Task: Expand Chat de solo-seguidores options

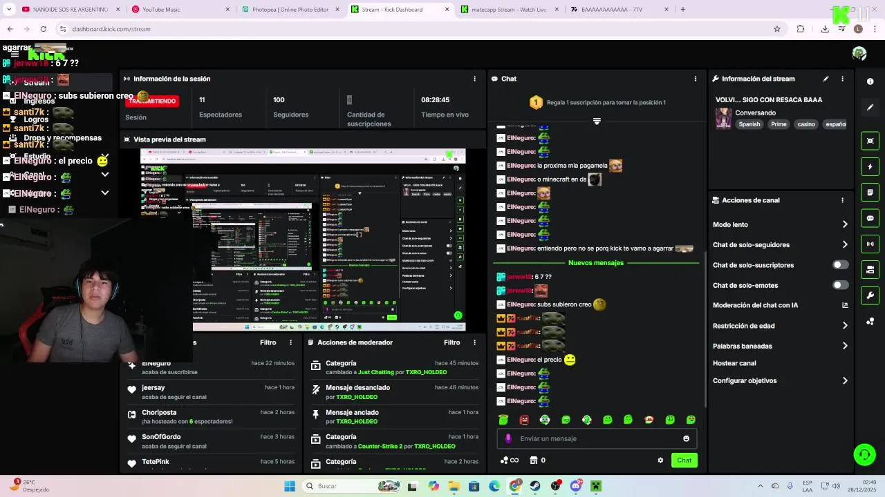Action: [845, 244]
